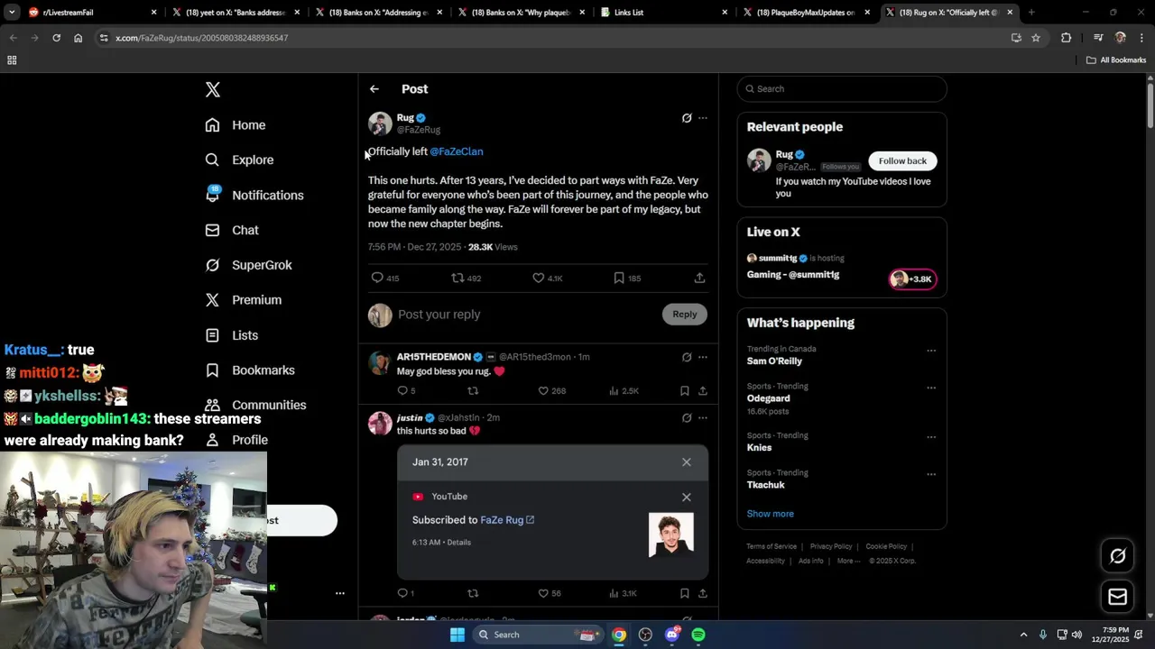Open SuperGrok in X sidebar
The image size is (1155, 649).
click(248, 265)
